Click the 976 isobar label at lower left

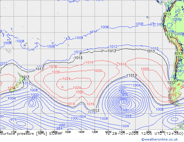(13, 119)
